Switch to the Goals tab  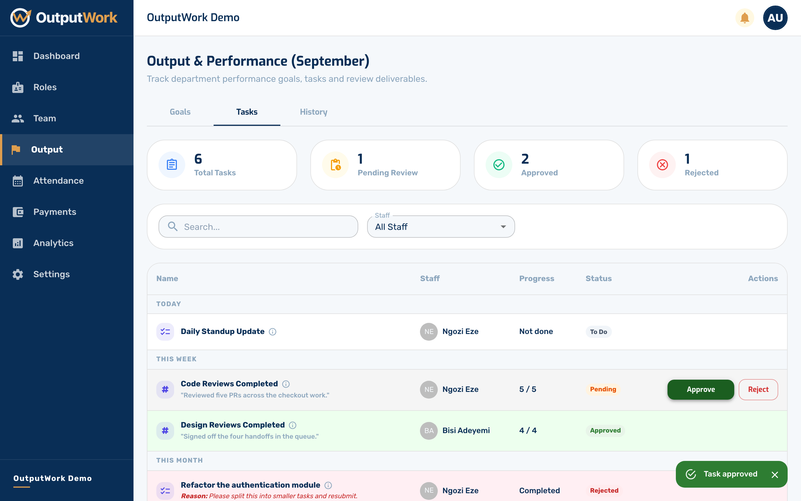180,112
